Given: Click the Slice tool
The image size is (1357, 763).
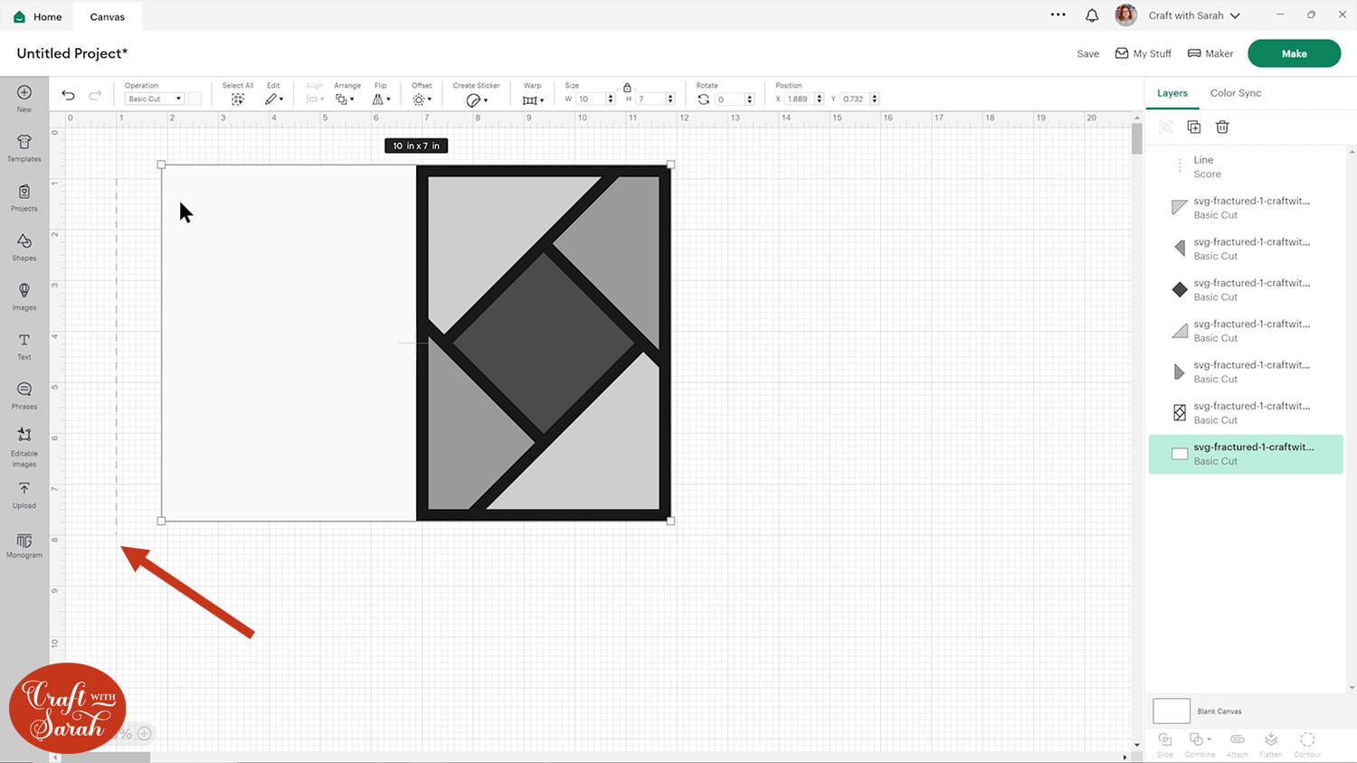Looking at the screenshot, I should (x=1165, y=744).
